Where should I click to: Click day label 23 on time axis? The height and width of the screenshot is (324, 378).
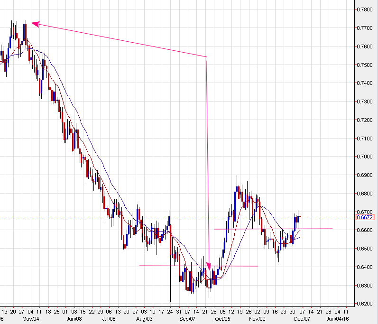tap(284, 312)
